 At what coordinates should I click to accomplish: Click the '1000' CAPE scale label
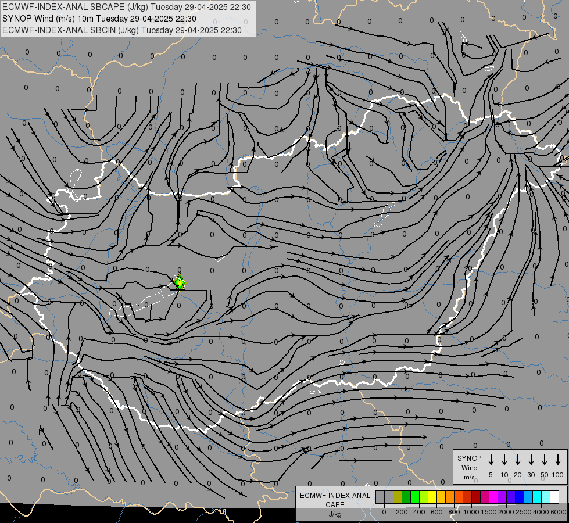pos(471,512)
